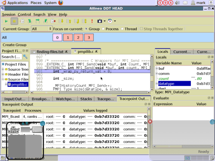Switch to the Input/Output tab

coord(15,99)
